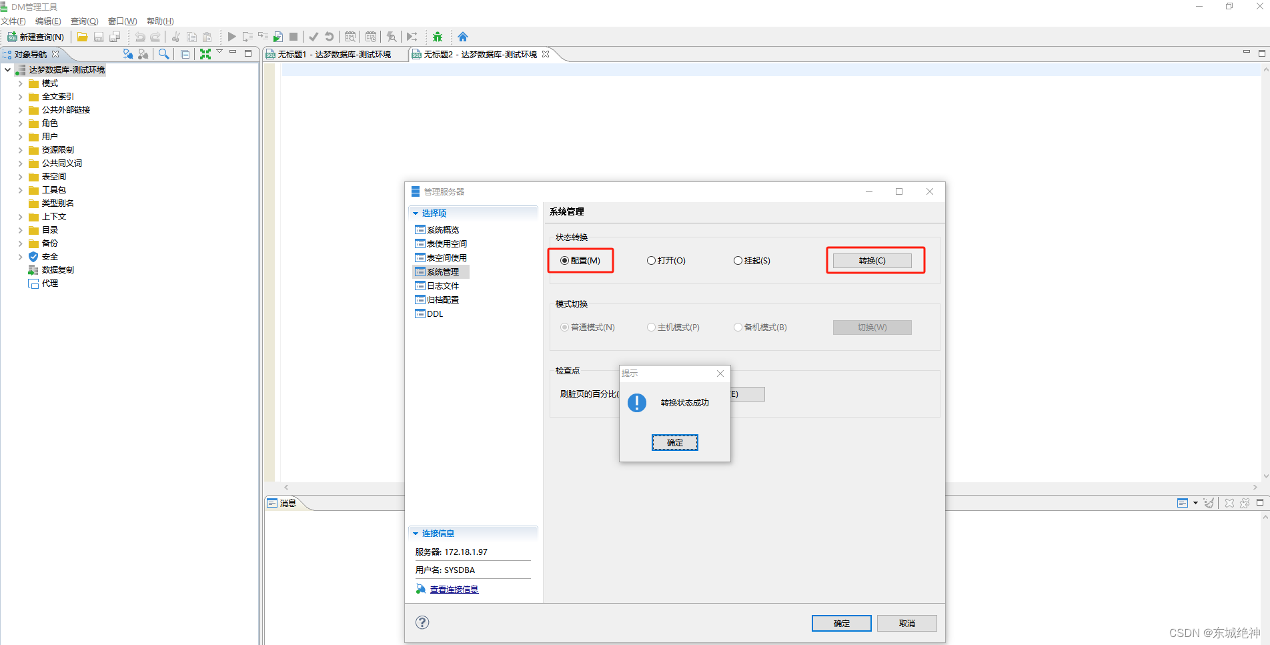Click the undo arrow toolbar icon
This screenshot has width=1270, height=645.
pos(140,37)
